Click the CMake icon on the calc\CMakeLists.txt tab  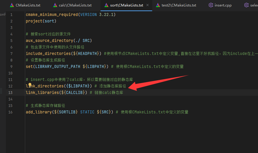pyautogui.click(x=55, y=5)
